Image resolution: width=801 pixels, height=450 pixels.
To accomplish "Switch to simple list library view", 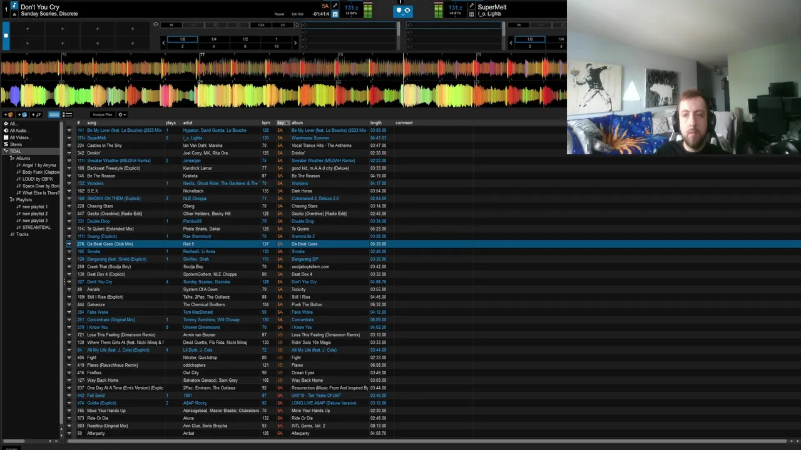I will coord(54,115).
